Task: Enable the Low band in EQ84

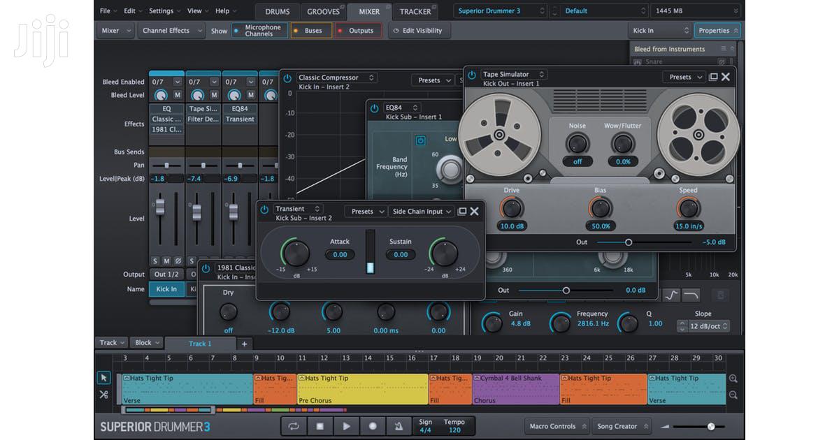Action: click(x=421, y=140)
